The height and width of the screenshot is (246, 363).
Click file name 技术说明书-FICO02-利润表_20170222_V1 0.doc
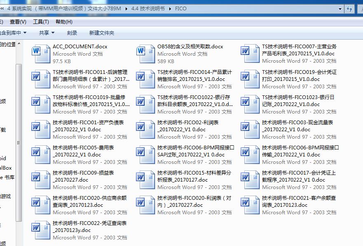click(x=188, y=126)
